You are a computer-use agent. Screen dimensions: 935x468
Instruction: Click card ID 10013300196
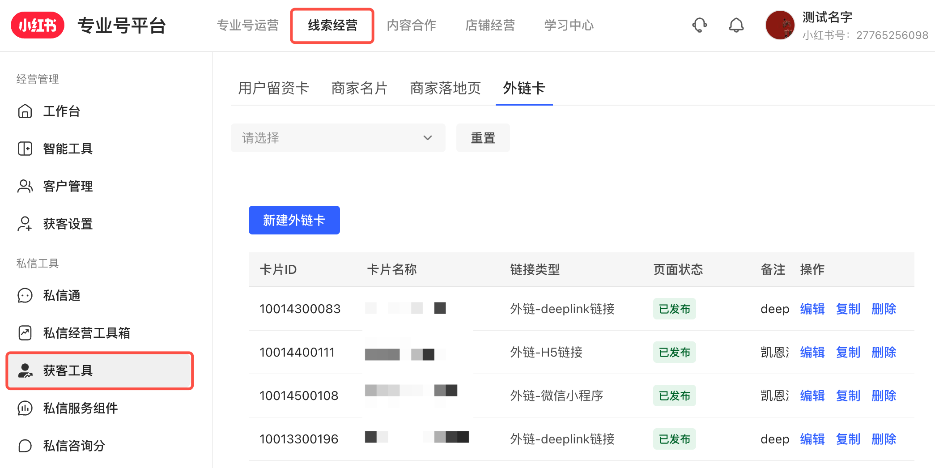tap(299, 439)
